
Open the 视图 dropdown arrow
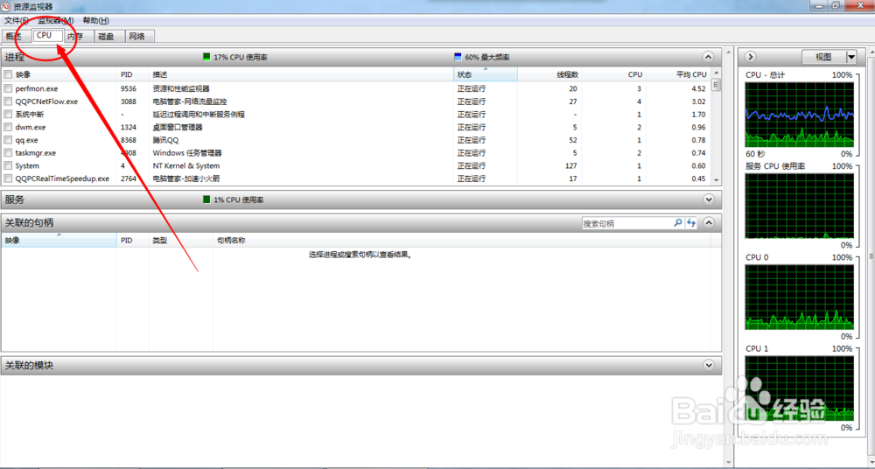coord(851,57)
